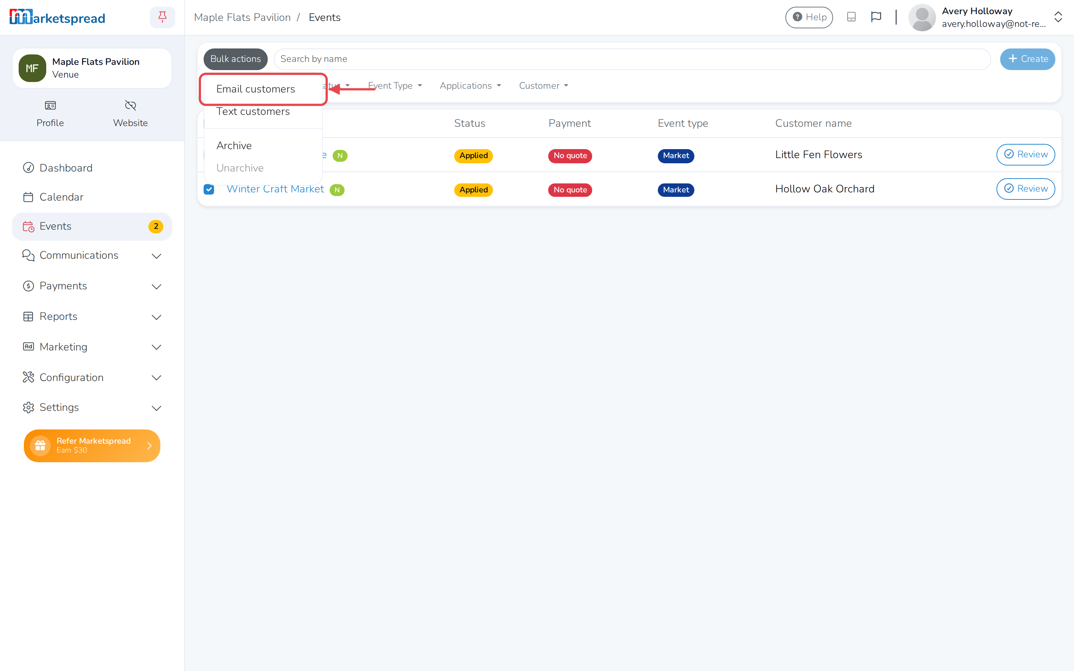
Task: Review the Little Fen Flowers application
Action: click(1026, 154)
